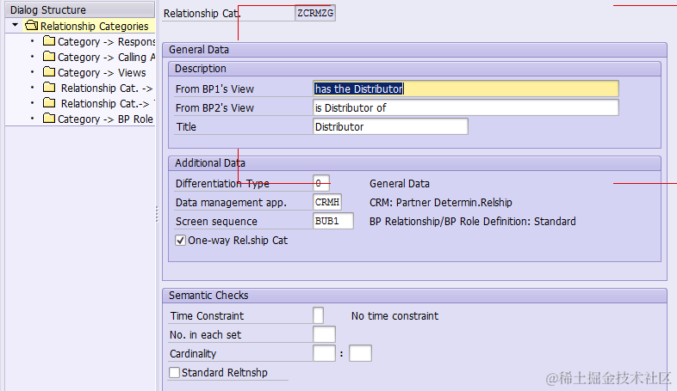Viewport: 677px width, 391px height.
Task: Collapse the Relationship Categories tree node
Action: pyautogui.click(x=16, y=25)
